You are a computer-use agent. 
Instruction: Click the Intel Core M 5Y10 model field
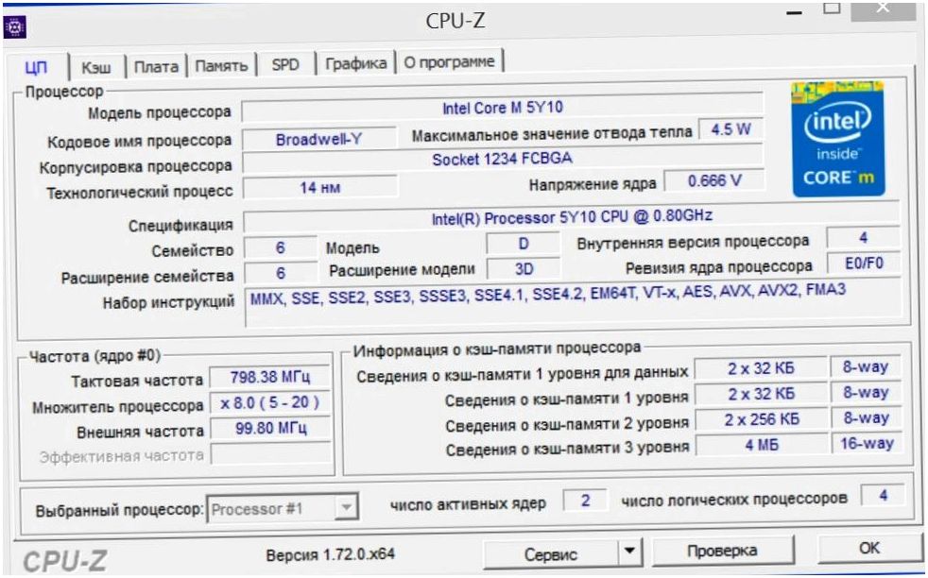pos(502,109)
